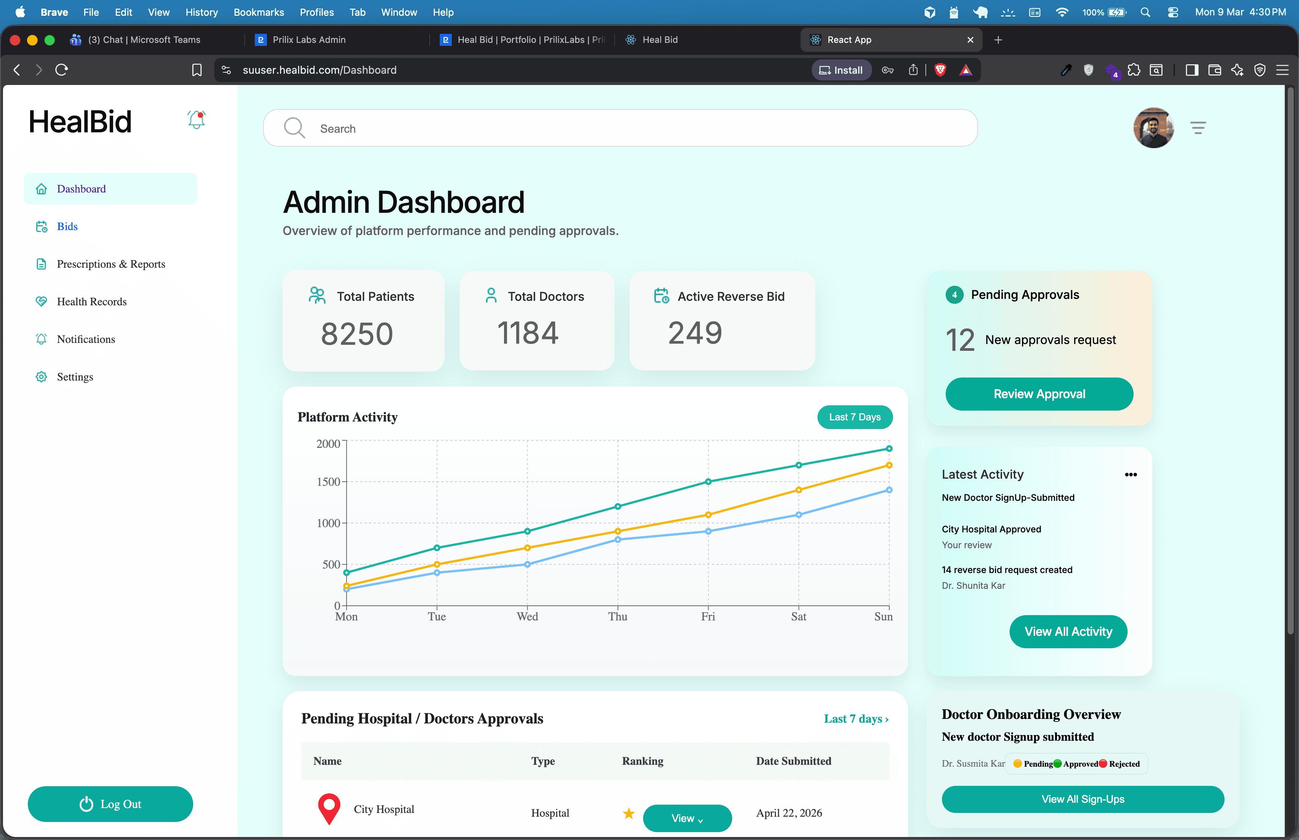Viewport: 1299px width, 840px height.
Task: Open Prescriptions & Reports from sidebar
Action: tap(111, 264)
